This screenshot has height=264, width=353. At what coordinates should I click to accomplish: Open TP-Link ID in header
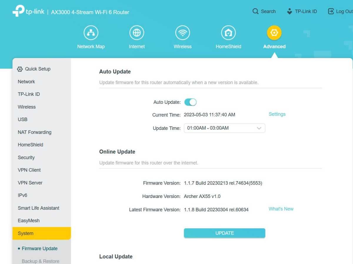coord(302,11)
